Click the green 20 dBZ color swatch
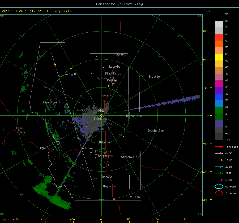This screenshot has height=223, width=239. coord(219,110)
